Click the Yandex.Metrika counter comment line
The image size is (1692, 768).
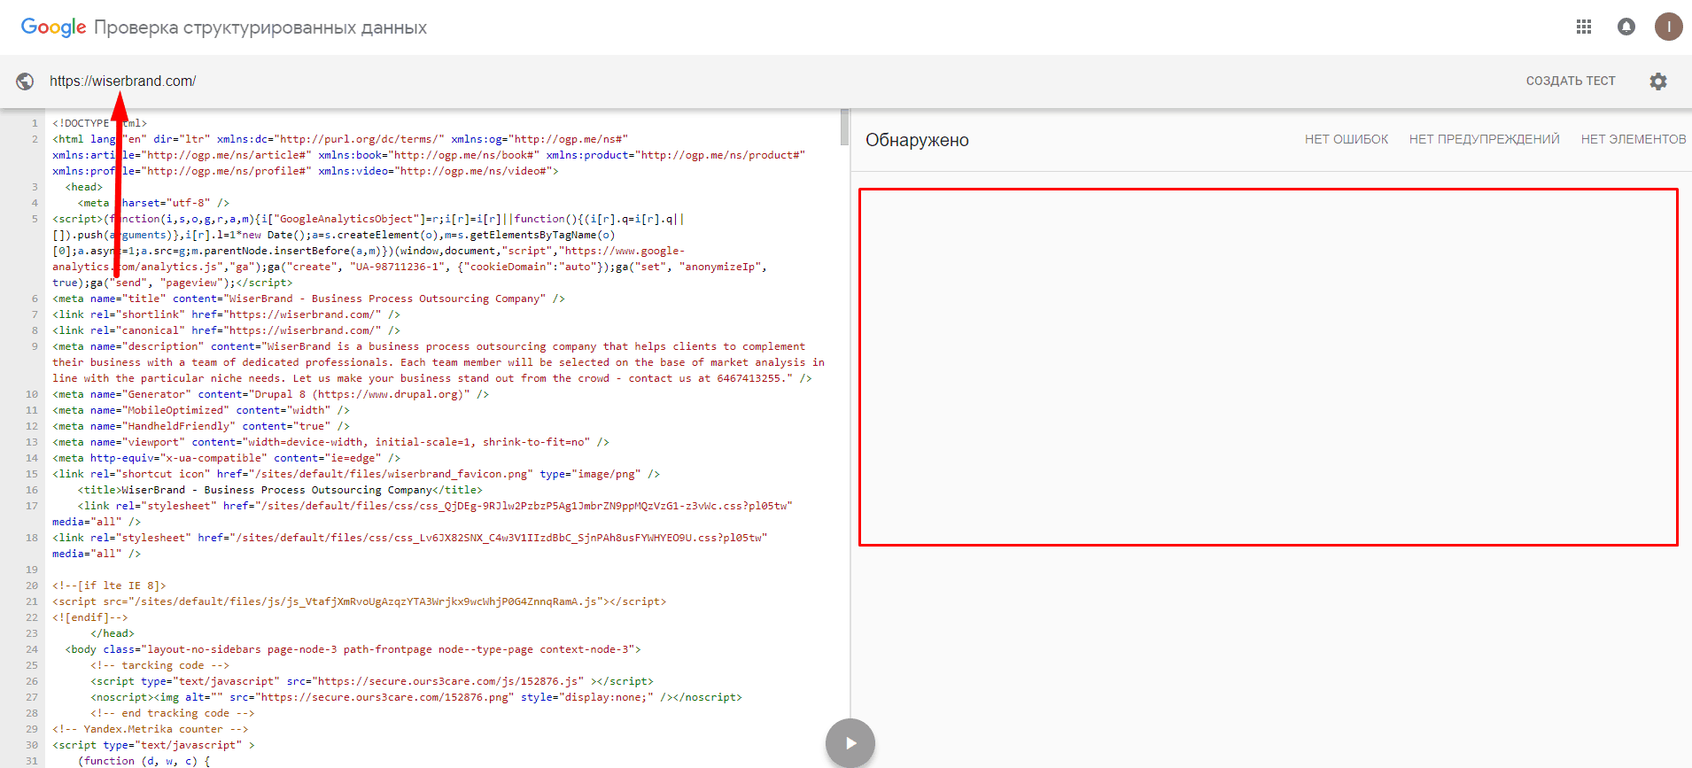pos(151,729)
